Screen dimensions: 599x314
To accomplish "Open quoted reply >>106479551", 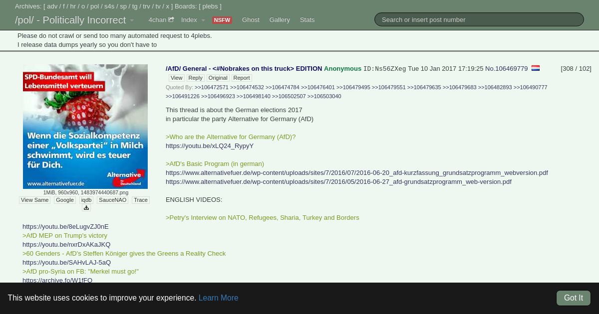I will tap(389, 87).
